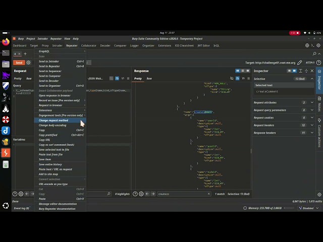Toggle HTTP/1 protocol label
323x242 pixels.
tap(310, 63)
